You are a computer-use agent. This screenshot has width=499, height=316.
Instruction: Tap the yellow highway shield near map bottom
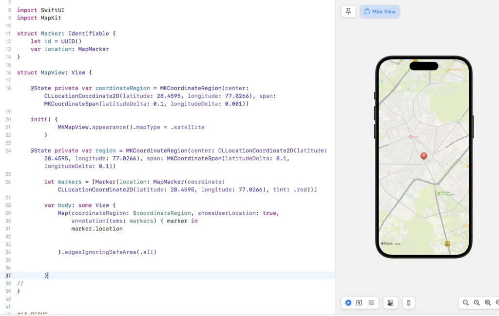point(447,244)
